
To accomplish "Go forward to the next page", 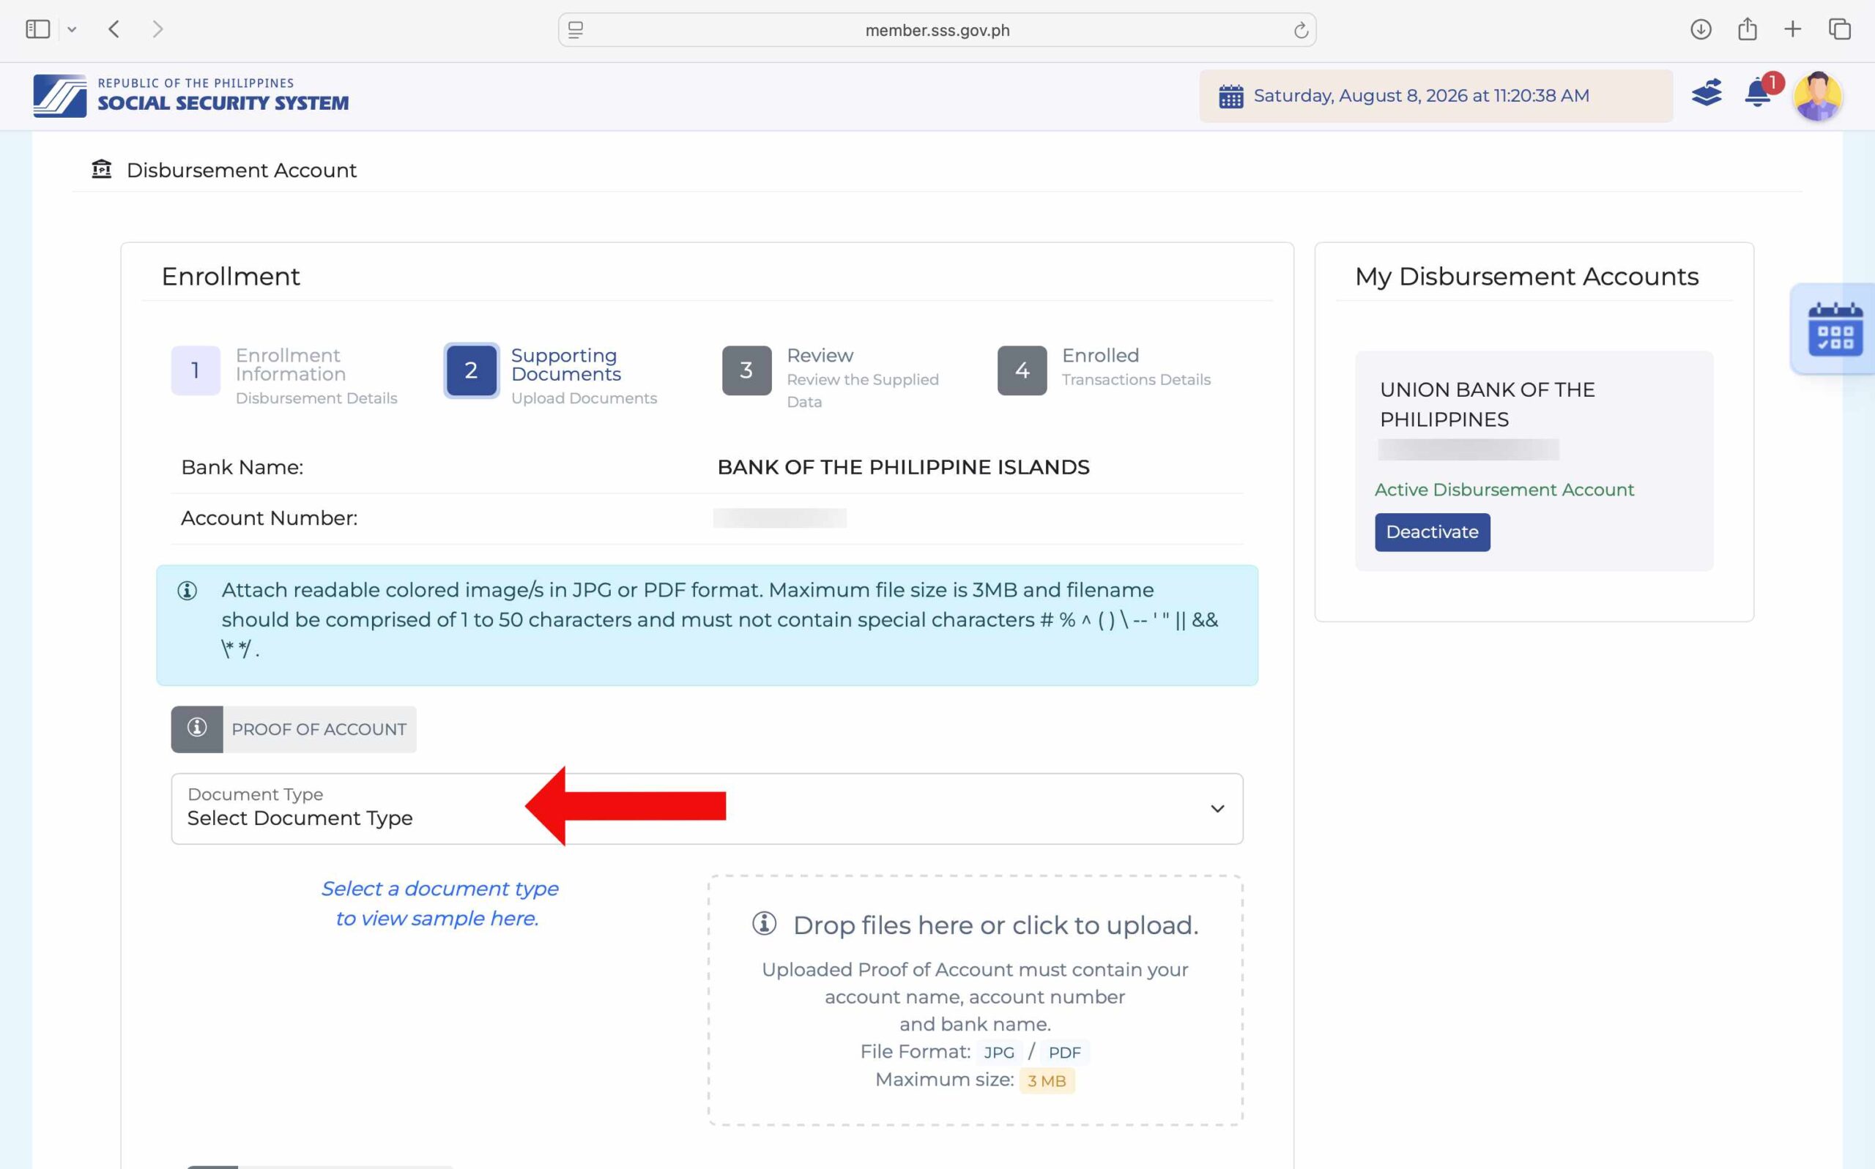I will click(157, 29).
